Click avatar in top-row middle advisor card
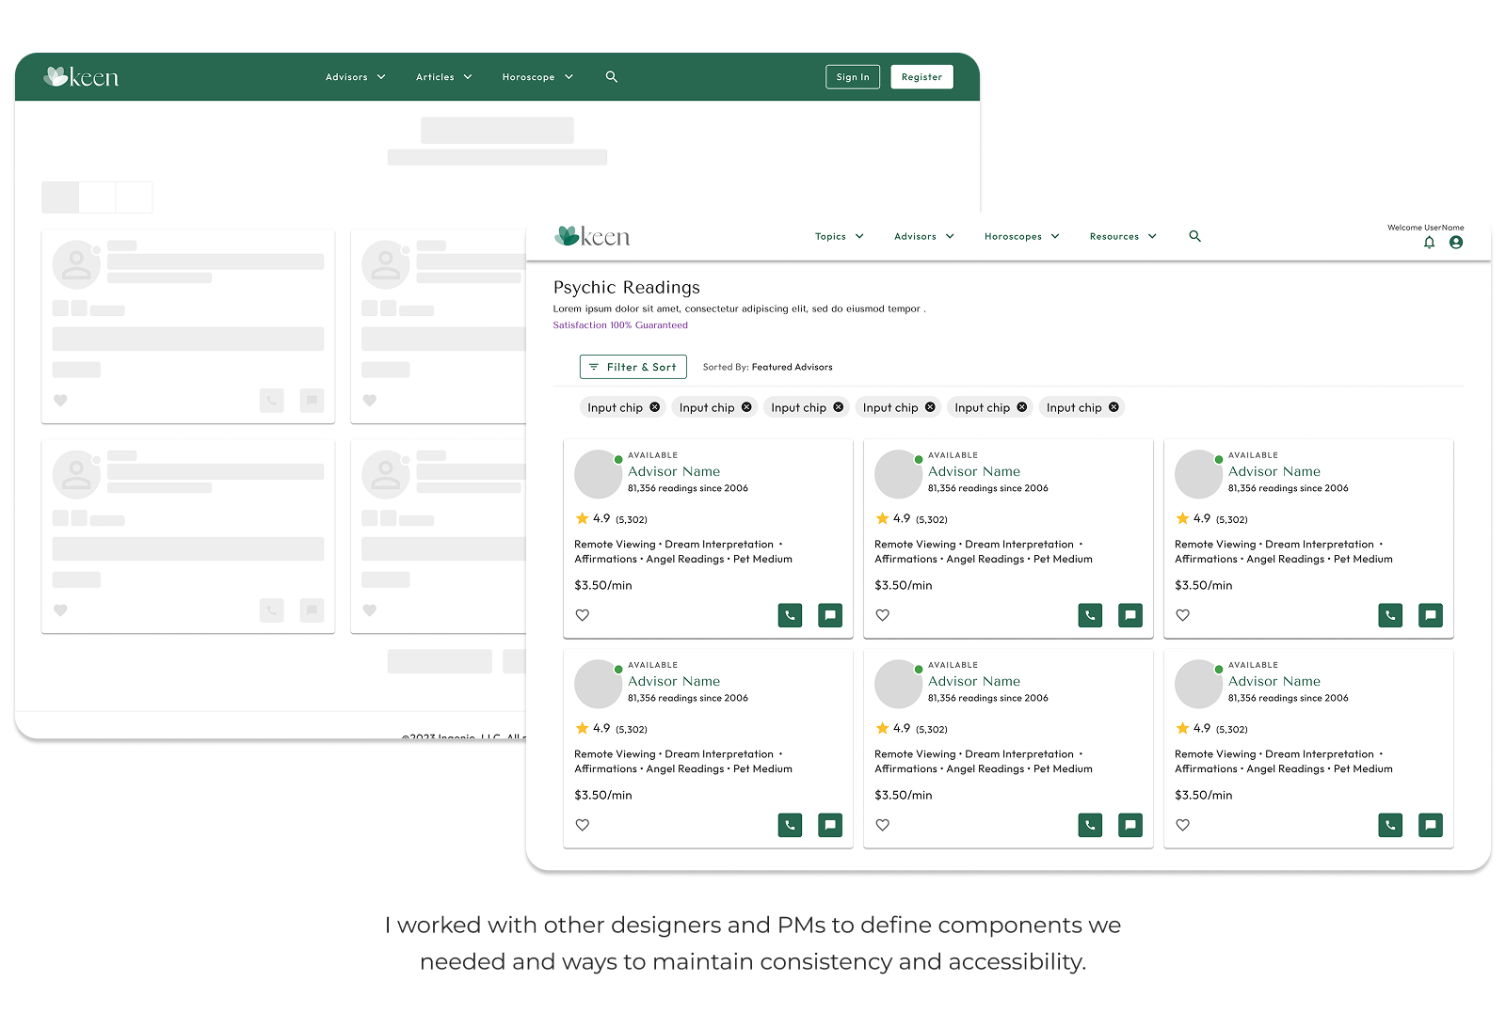 tap(898, 474)
